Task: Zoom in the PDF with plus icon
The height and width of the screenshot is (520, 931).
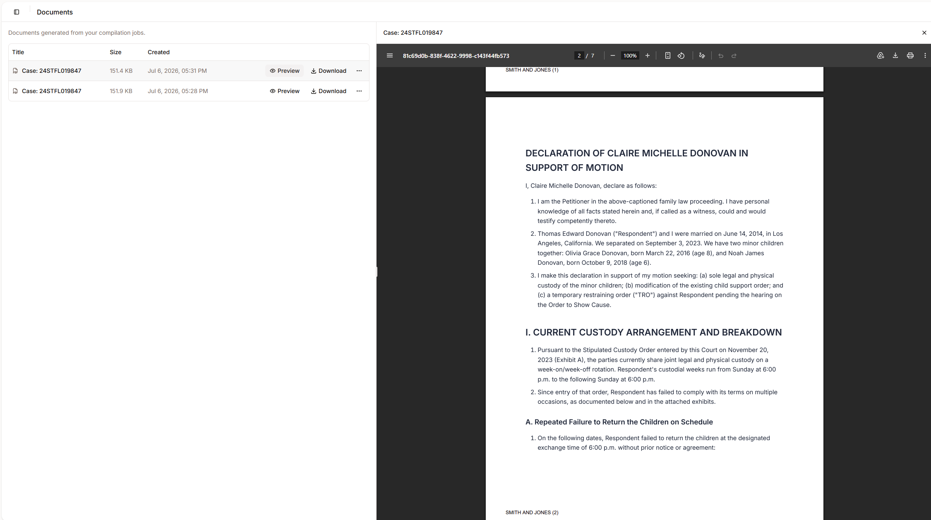Action: 648,55
